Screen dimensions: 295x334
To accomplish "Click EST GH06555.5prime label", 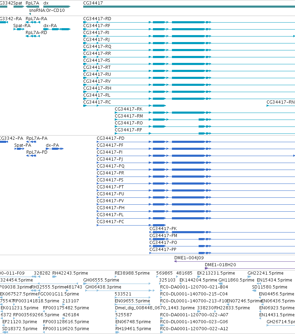I will tap(101, 280).
